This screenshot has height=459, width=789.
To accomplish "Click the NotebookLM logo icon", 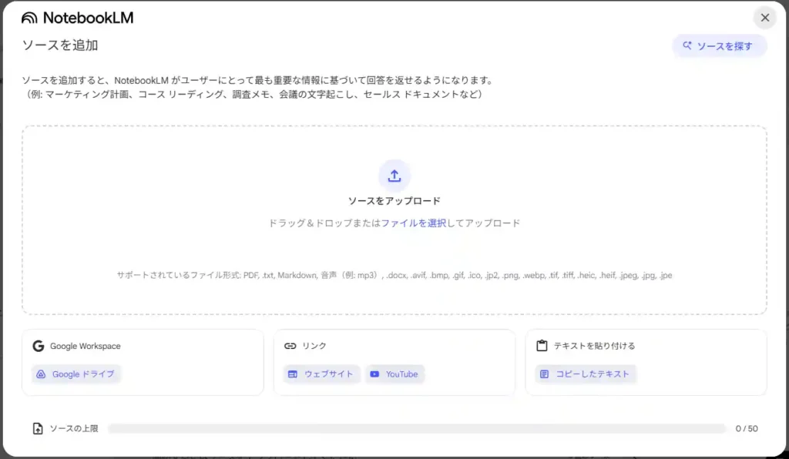I will [x=29, y=18].
